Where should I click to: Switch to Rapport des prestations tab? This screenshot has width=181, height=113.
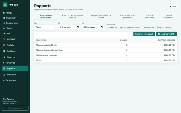pos(46,17)
